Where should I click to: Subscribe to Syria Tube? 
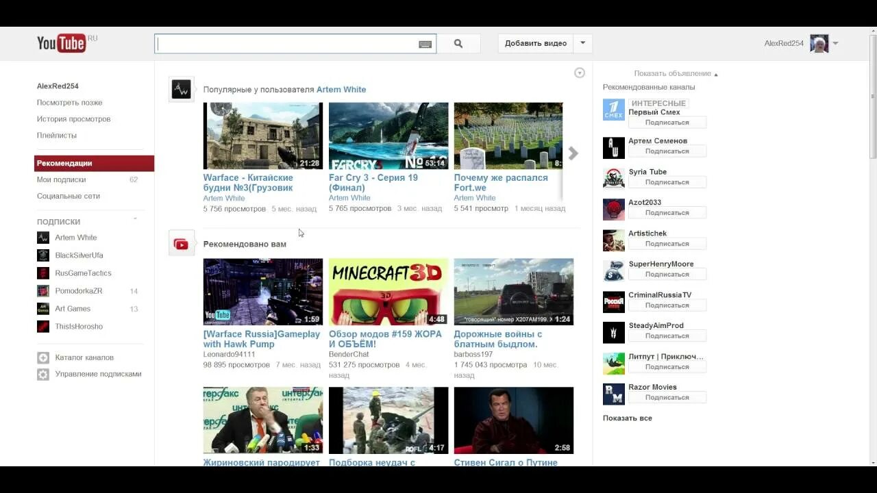point(667,182)
